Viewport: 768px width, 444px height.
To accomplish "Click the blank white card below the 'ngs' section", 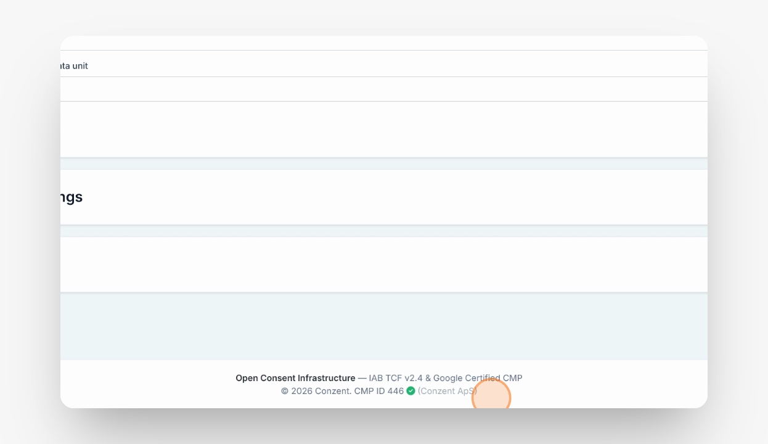I will tap(384, 265).
